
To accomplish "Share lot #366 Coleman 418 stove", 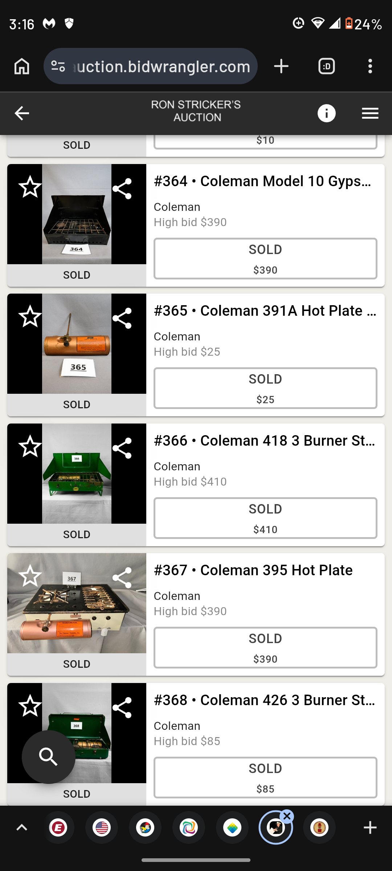I will tap(122, 448).
